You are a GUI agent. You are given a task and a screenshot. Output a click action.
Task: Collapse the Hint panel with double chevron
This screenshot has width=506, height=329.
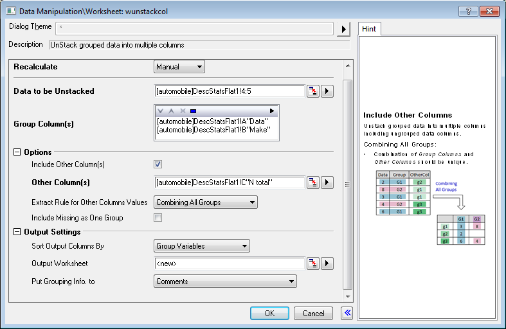point(347,313)
